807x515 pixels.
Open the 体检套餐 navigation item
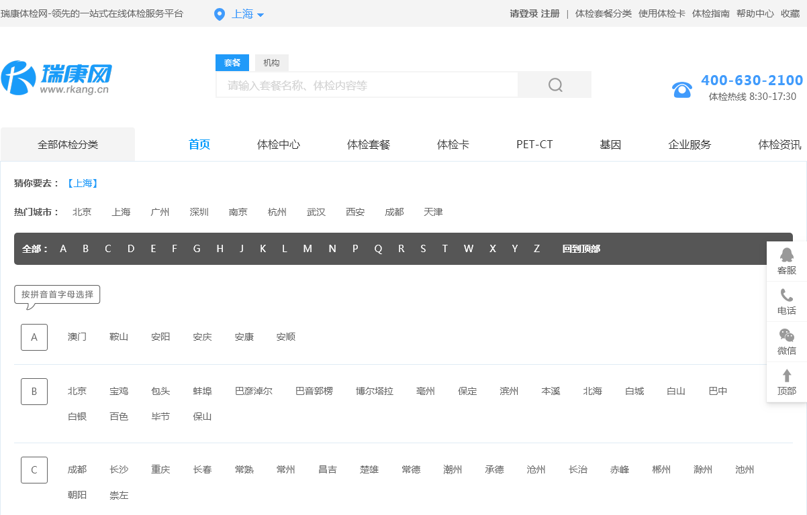point(368,144)
